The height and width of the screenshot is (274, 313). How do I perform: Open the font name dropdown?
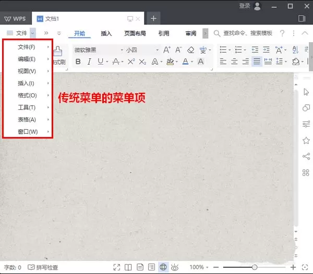point(99,50)
